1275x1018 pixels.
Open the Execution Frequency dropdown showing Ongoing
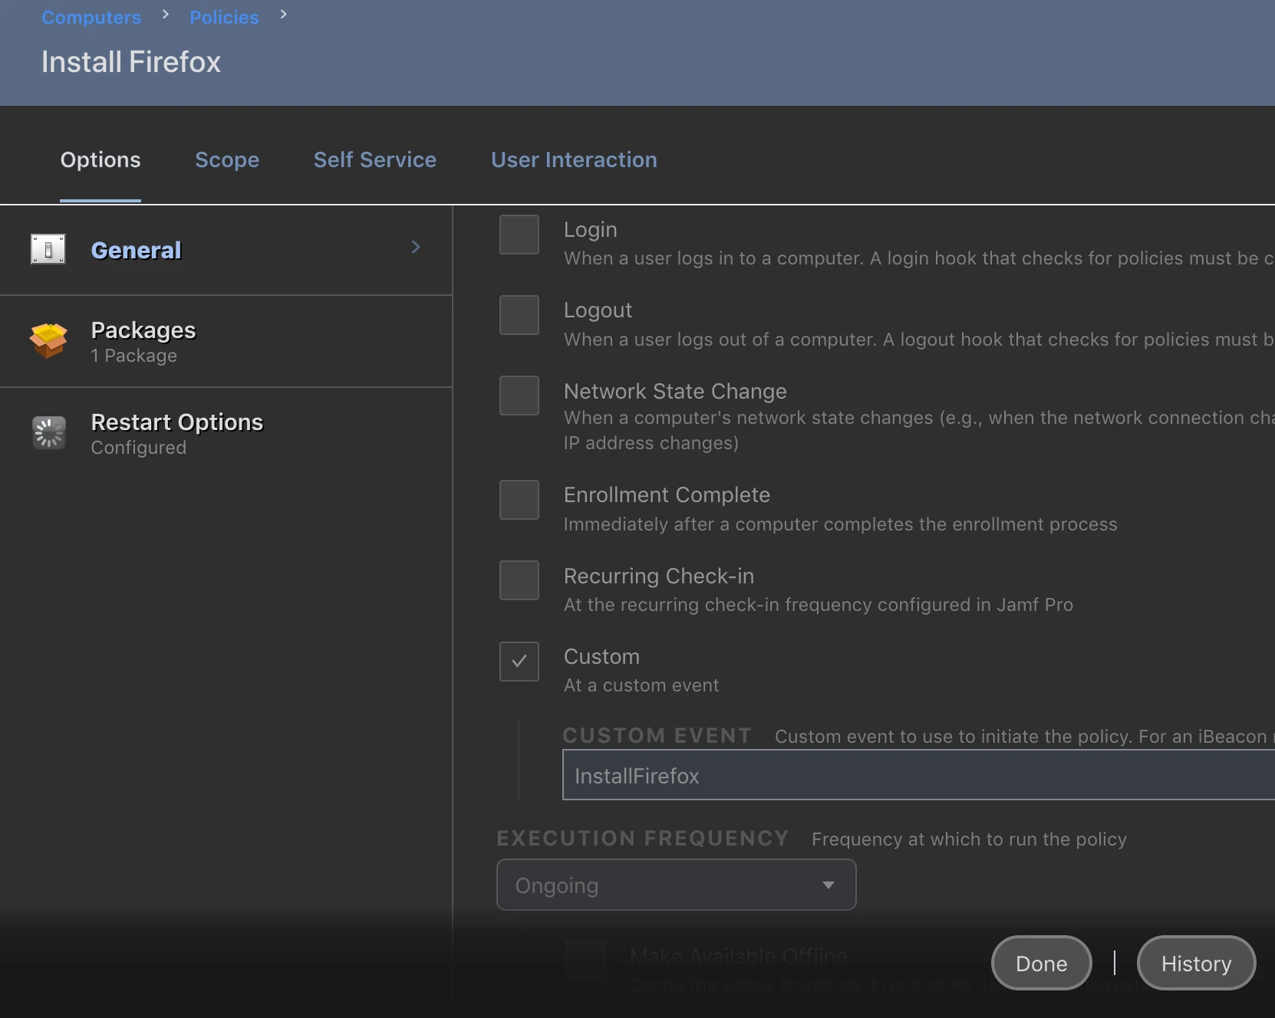(x=677, y=885)
